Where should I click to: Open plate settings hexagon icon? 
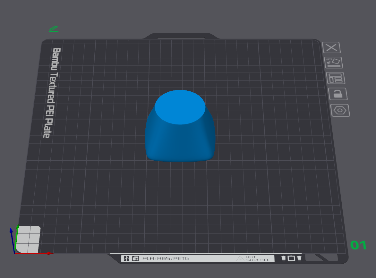[340, 111]
